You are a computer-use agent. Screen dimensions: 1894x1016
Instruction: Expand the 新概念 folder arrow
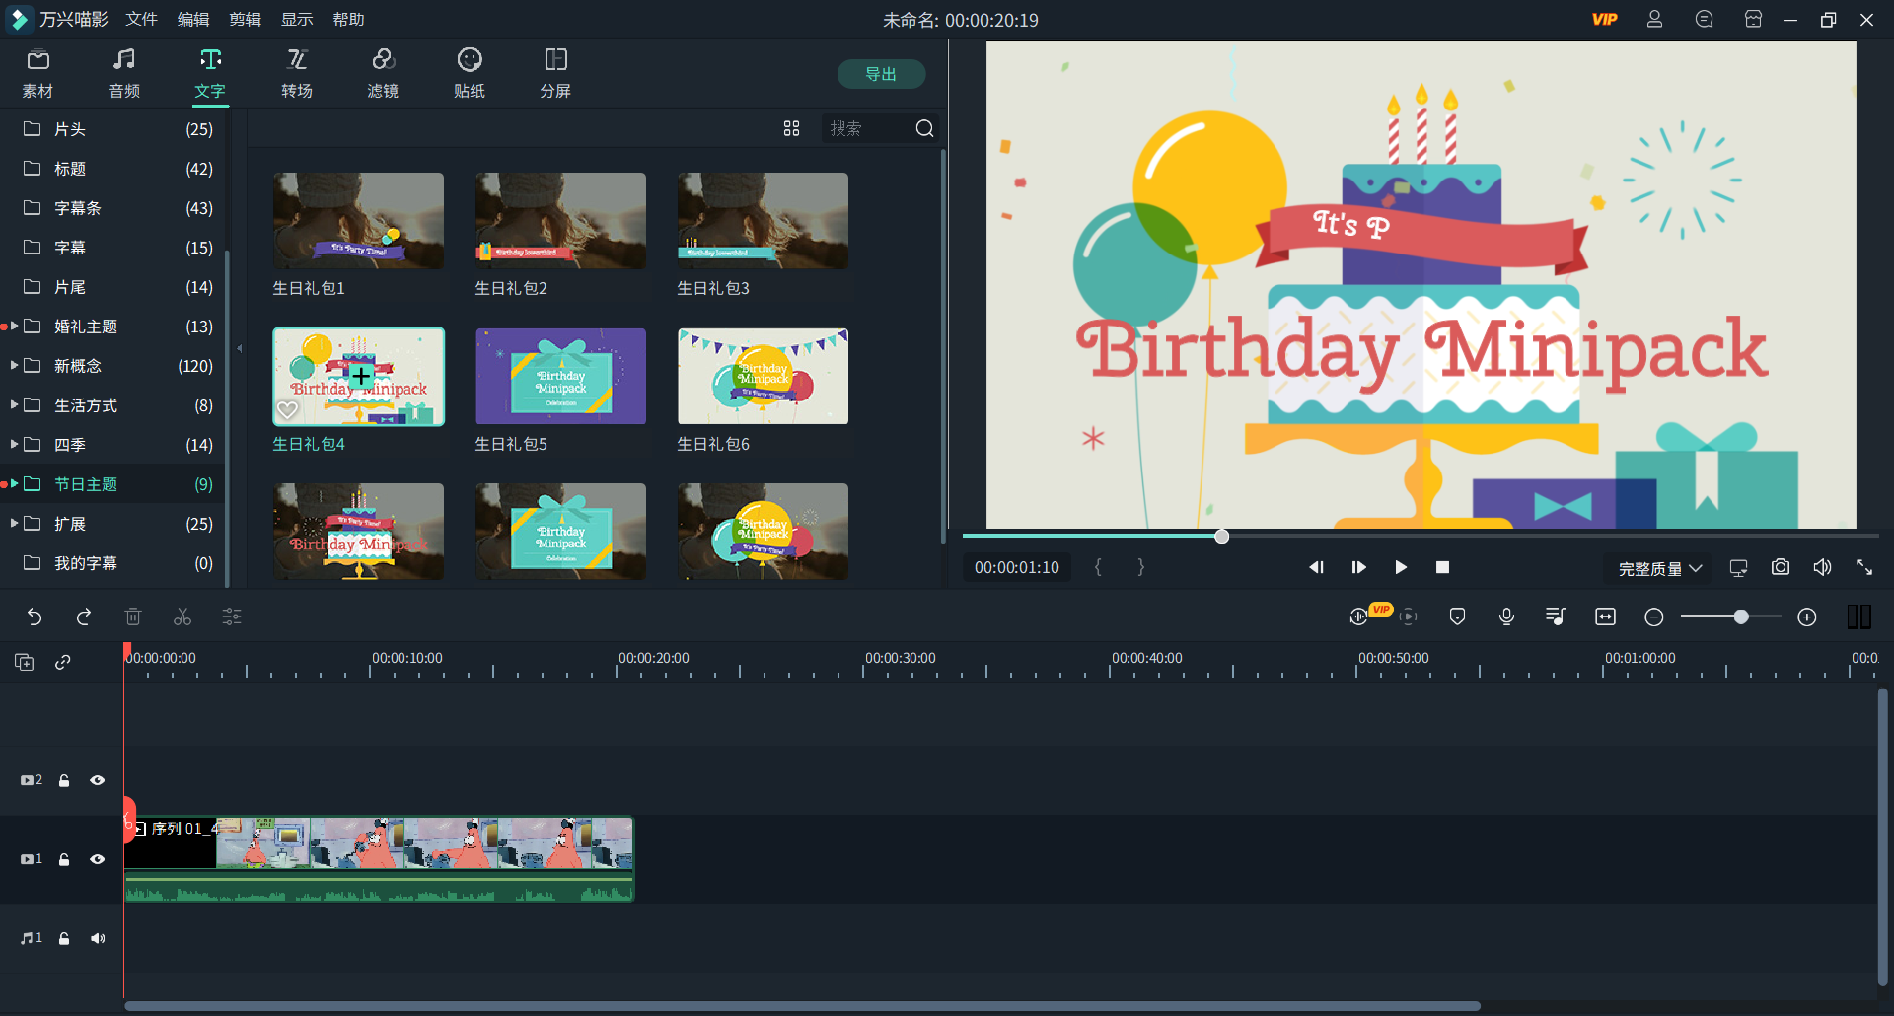14,366
